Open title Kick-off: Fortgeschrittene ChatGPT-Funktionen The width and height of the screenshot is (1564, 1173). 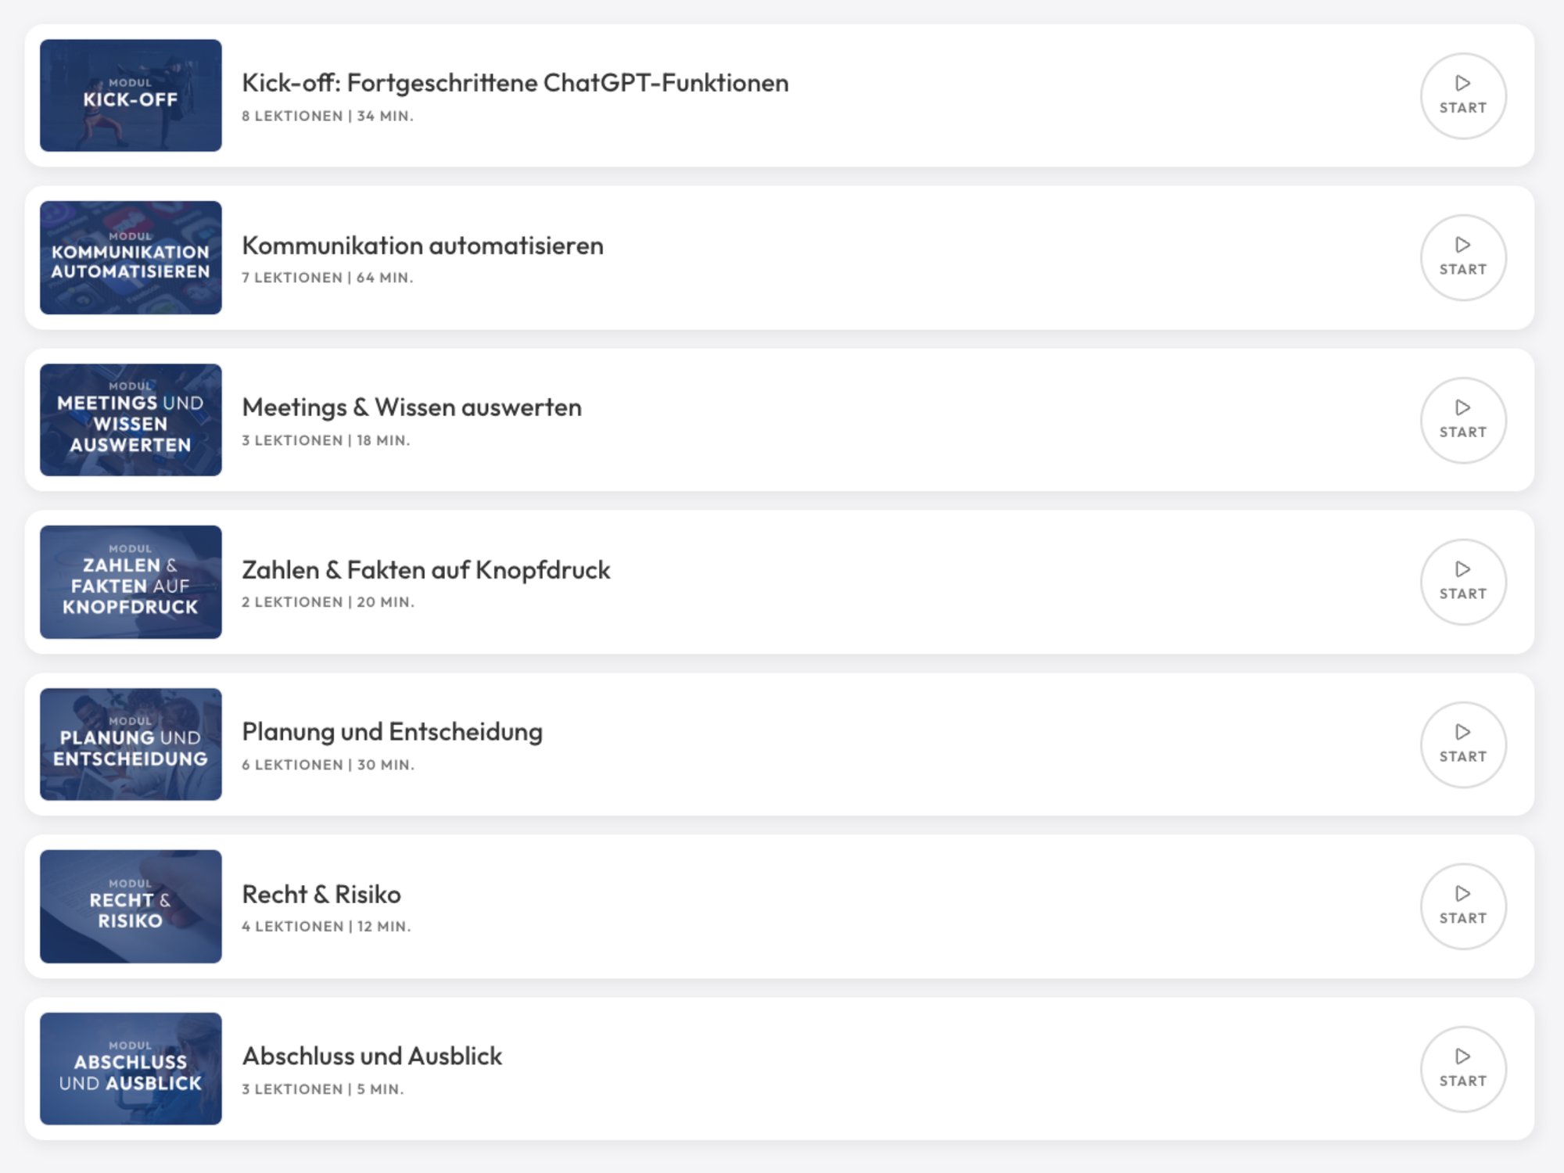(x=515, y=83)
